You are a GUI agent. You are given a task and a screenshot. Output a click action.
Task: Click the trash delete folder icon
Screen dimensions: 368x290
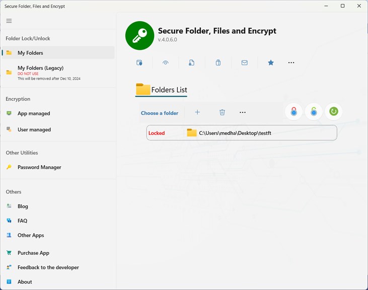coord(222,112)
